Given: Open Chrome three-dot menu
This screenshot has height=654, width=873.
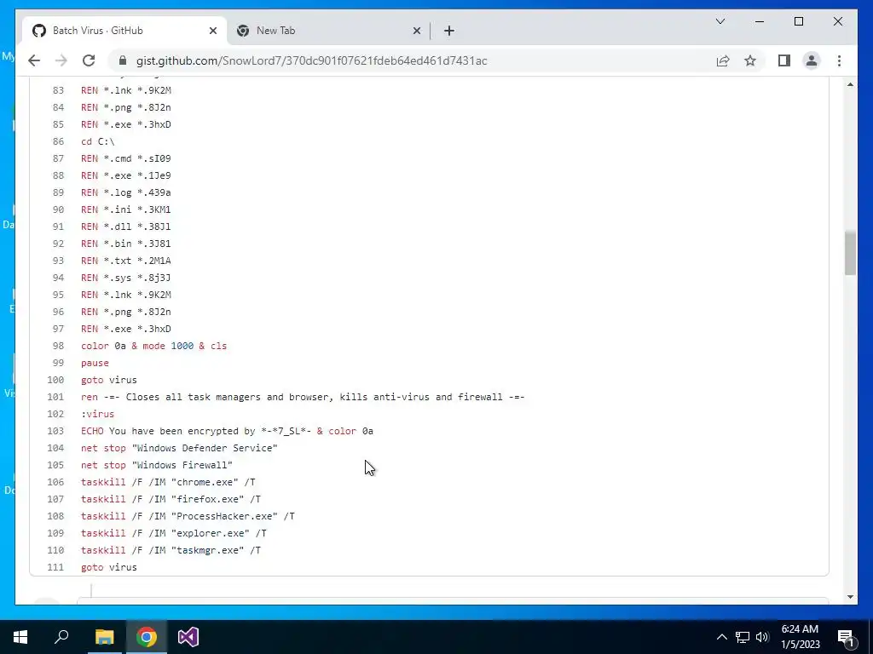Looking at the screenshot, I should coord(839,60).
